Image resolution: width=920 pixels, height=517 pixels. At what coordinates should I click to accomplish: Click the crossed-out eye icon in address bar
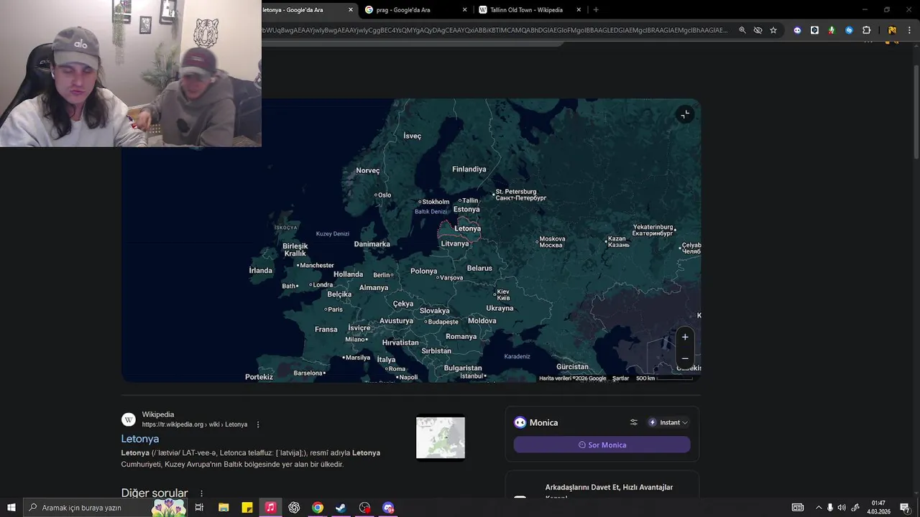click(758, 30)
